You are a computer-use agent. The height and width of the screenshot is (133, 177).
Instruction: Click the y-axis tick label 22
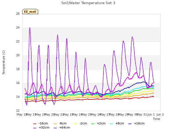[x=18, y=41]
